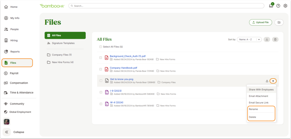Image resolution: width=291 pixels, height=139 pixels.
Task: Click the new folder icon button
Action: point(279,22)
